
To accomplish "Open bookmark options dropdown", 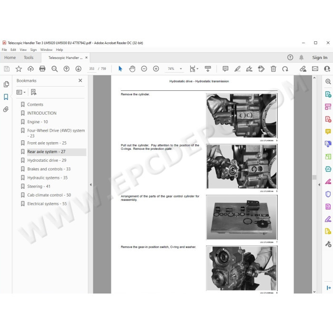I will tap(21, 92).
